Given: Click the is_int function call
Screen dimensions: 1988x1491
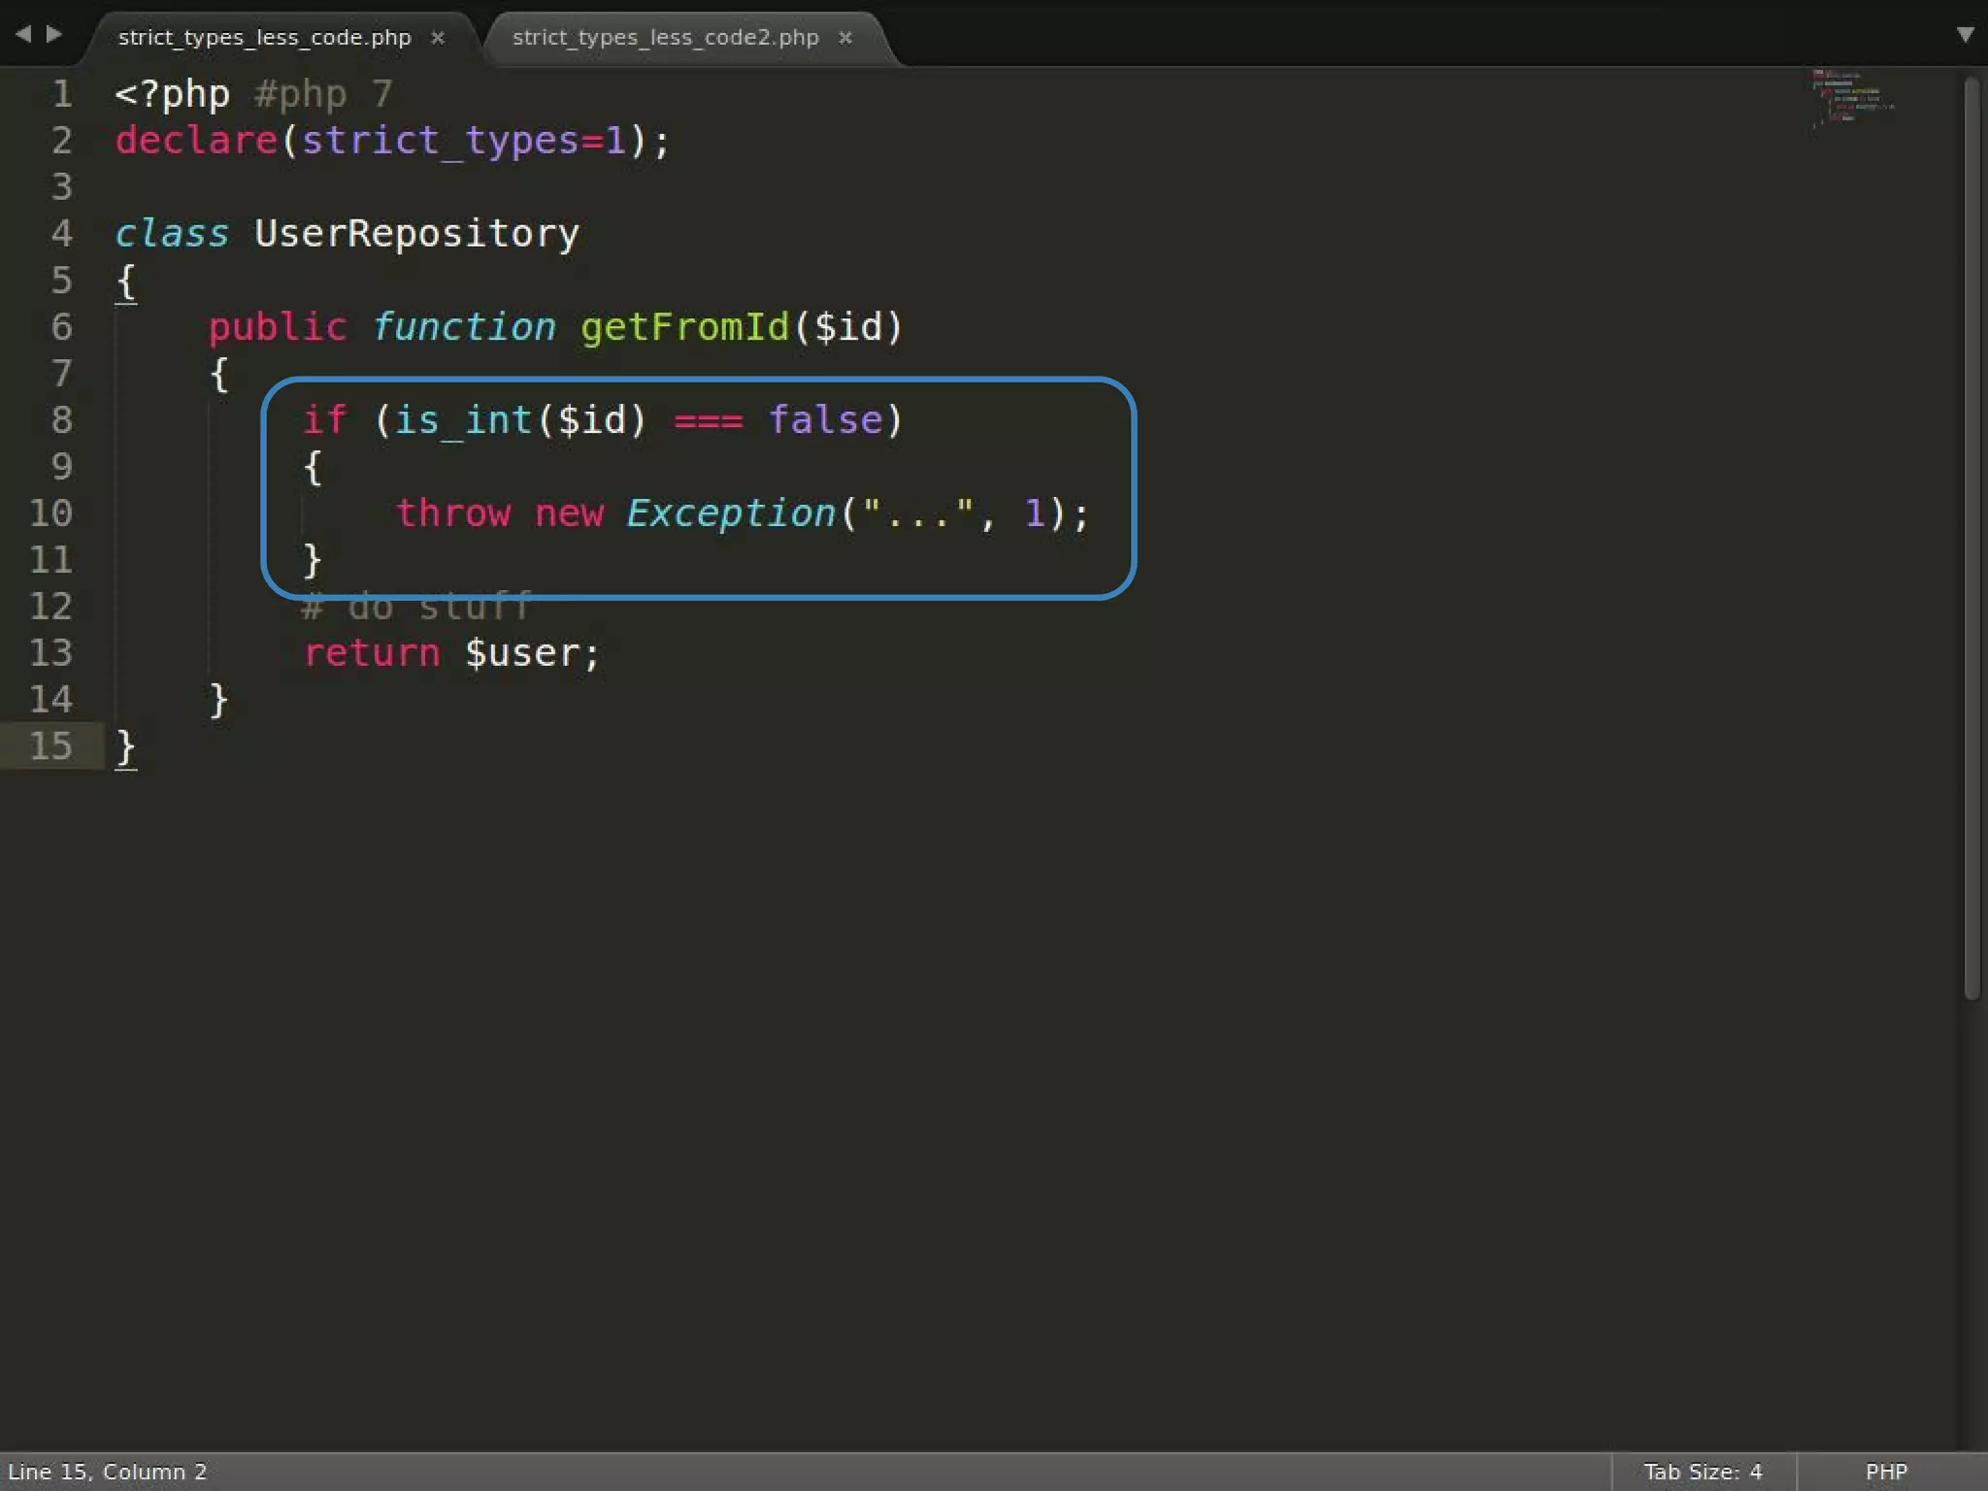Looking at the screenshot, I should coord(463,420).
